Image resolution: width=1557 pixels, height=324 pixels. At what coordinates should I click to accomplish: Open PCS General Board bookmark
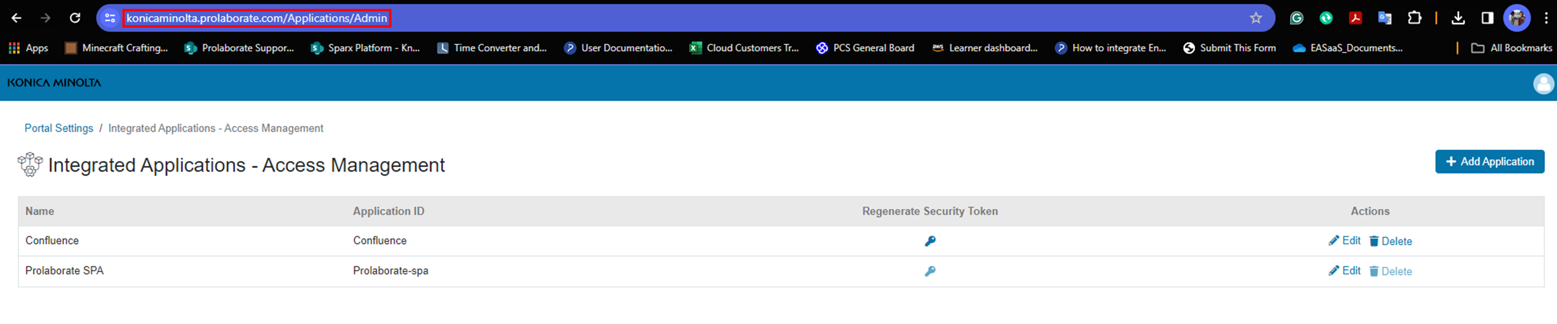pyautogui.click(x=865, y=48)
